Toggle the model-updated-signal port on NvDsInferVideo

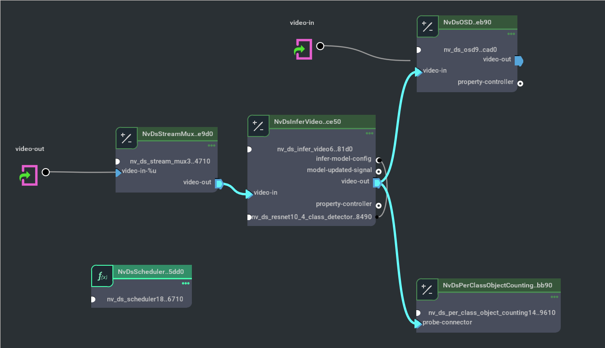point(379,171)
